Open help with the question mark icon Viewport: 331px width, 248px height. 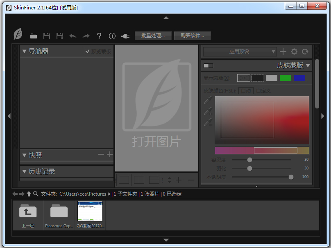(x=99, y=36)
